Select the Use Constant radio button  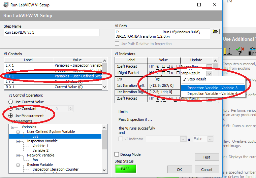pos(11,109)
